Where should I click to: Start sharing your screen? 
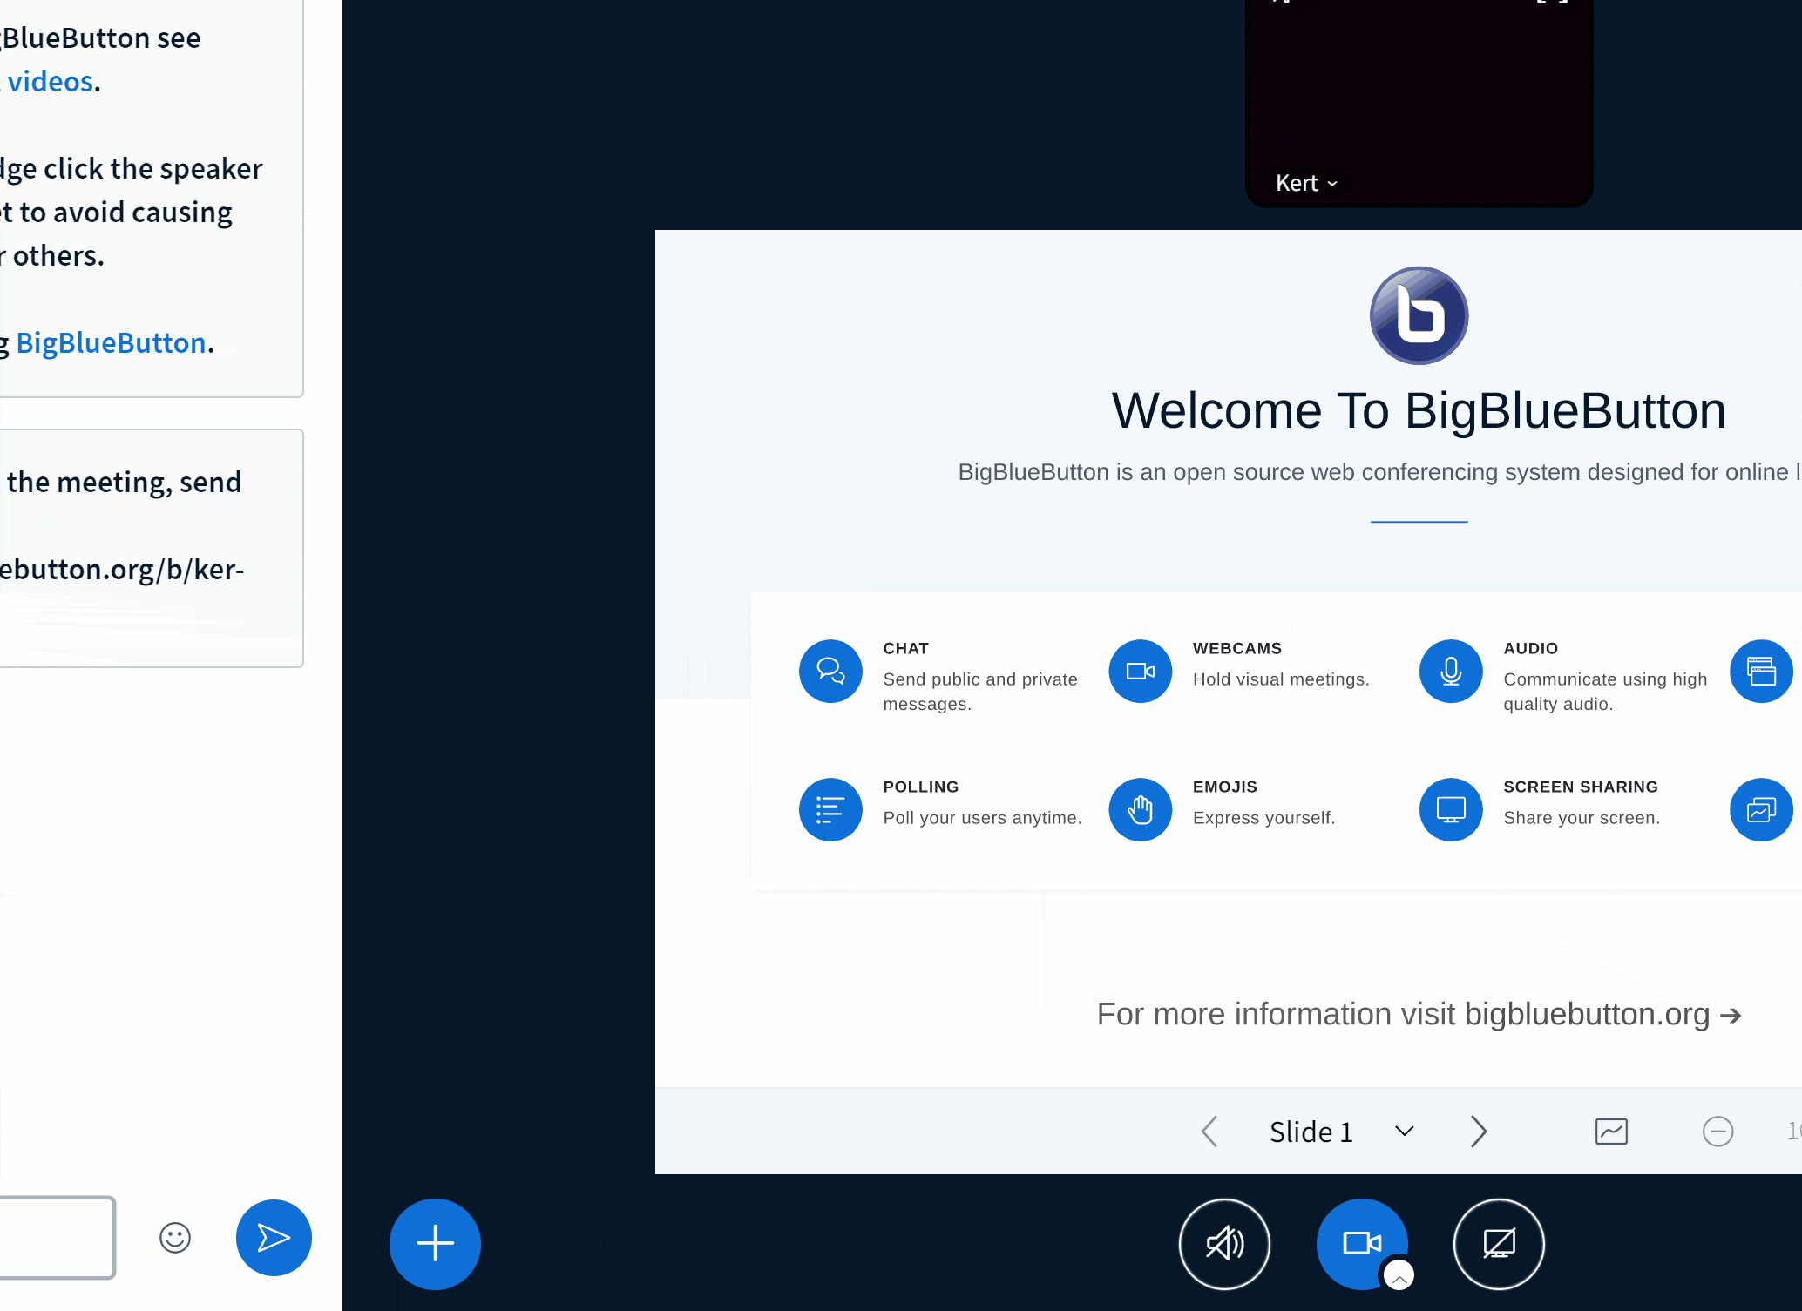pos(1498,1244)
